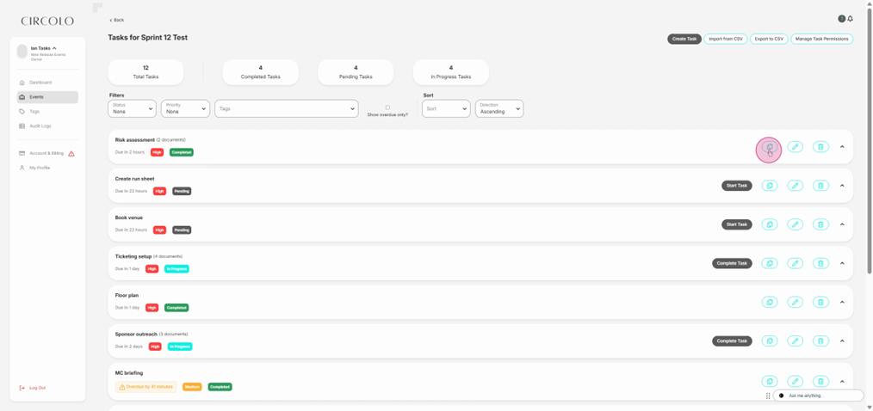Click the duplicate icon for Create run sheet
The height and width of the screenshot is (411, 873).
(x=770, y=186)
